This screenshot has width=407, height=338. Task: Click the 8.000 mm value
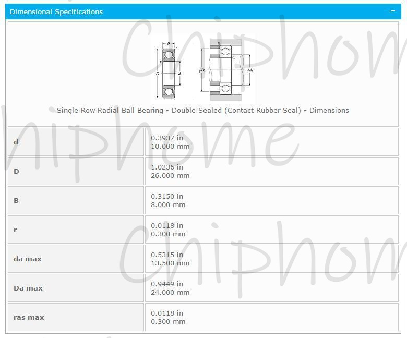coord(168,205)
